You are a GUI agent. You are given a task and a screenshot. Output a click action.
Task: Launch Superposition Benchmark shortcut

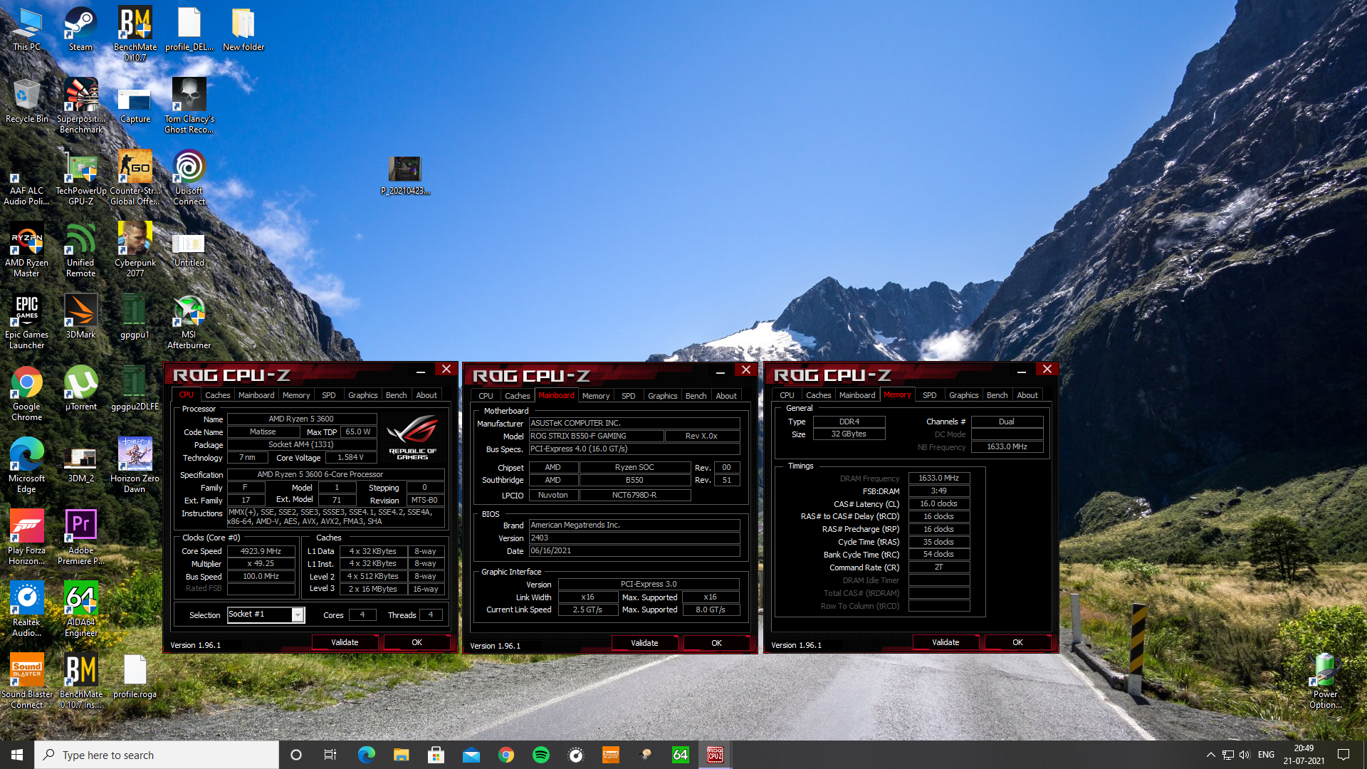coord(80,106)
